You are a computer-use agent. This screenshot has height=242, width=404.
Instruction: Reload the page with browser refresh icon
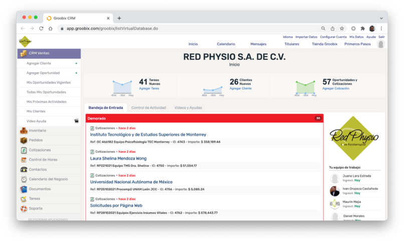41,29
